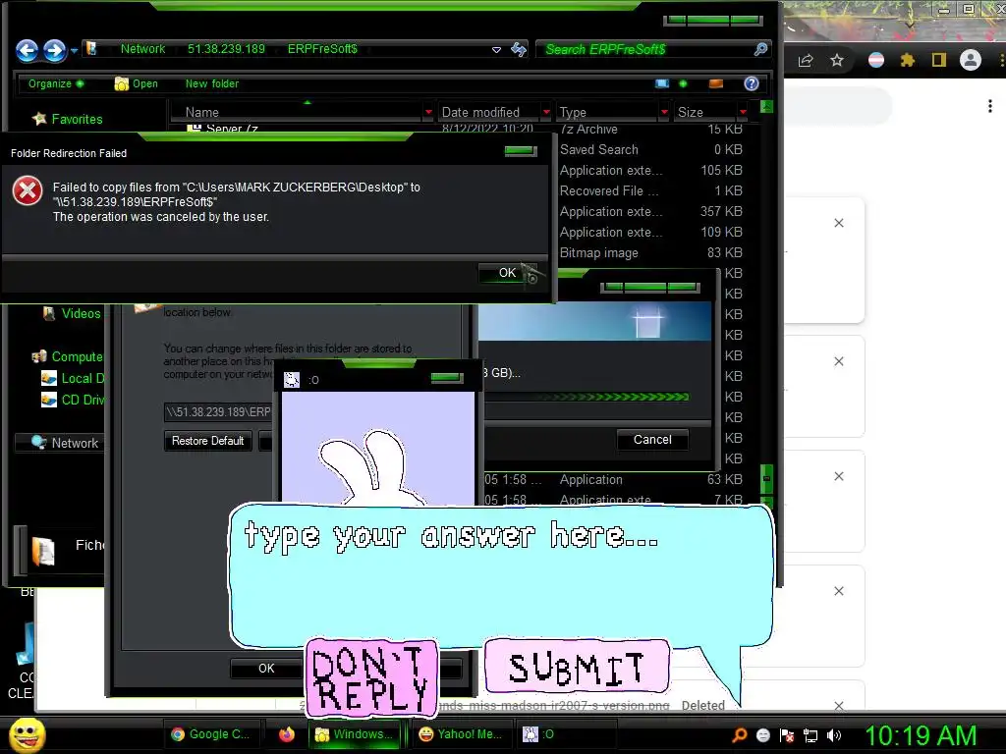Click the bunny icon in :O title bar

pyautogui.click(x=292, y=380)
